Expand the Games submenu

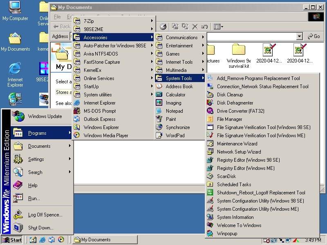click(180, 54)
